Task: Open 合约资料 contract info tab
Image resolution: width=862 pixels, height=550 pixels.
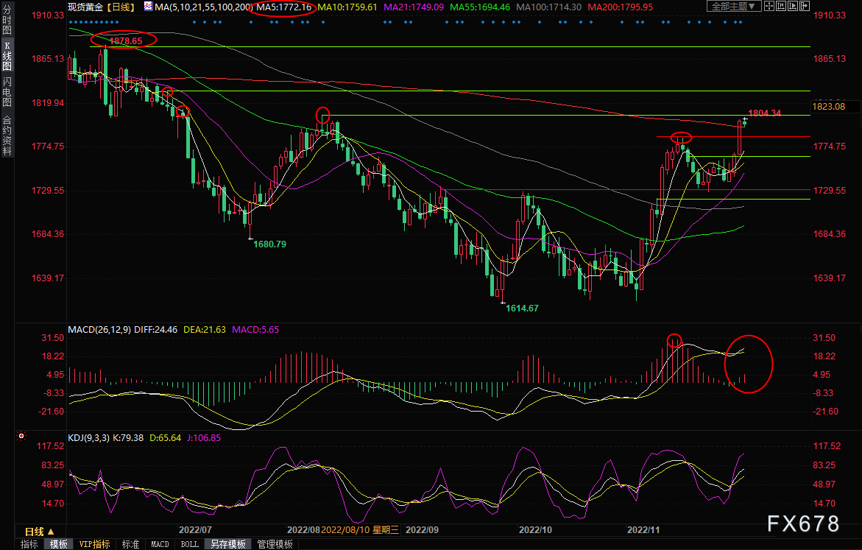Action: [7, 135]
